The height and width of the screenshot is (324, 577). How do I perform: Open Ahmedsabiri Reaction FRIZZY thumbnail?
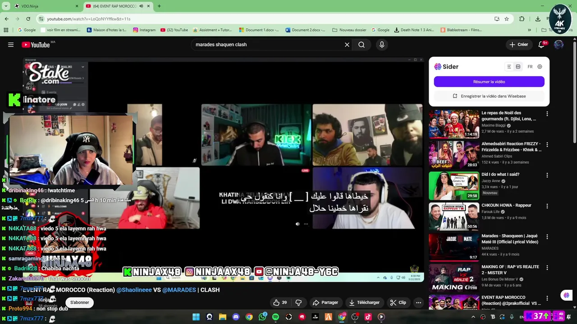pos(454,155)
